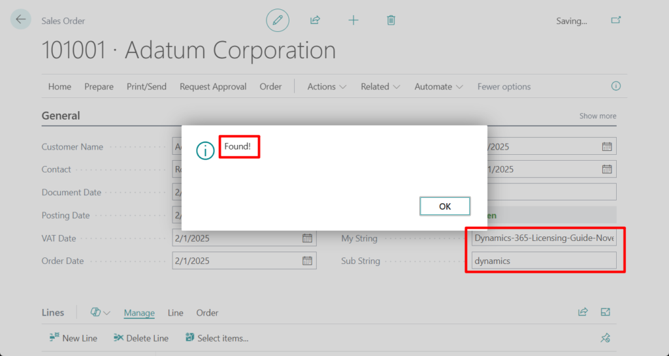Select the Request Approval menu
This screenshot has width=669, height=356.
coord(213,86)
